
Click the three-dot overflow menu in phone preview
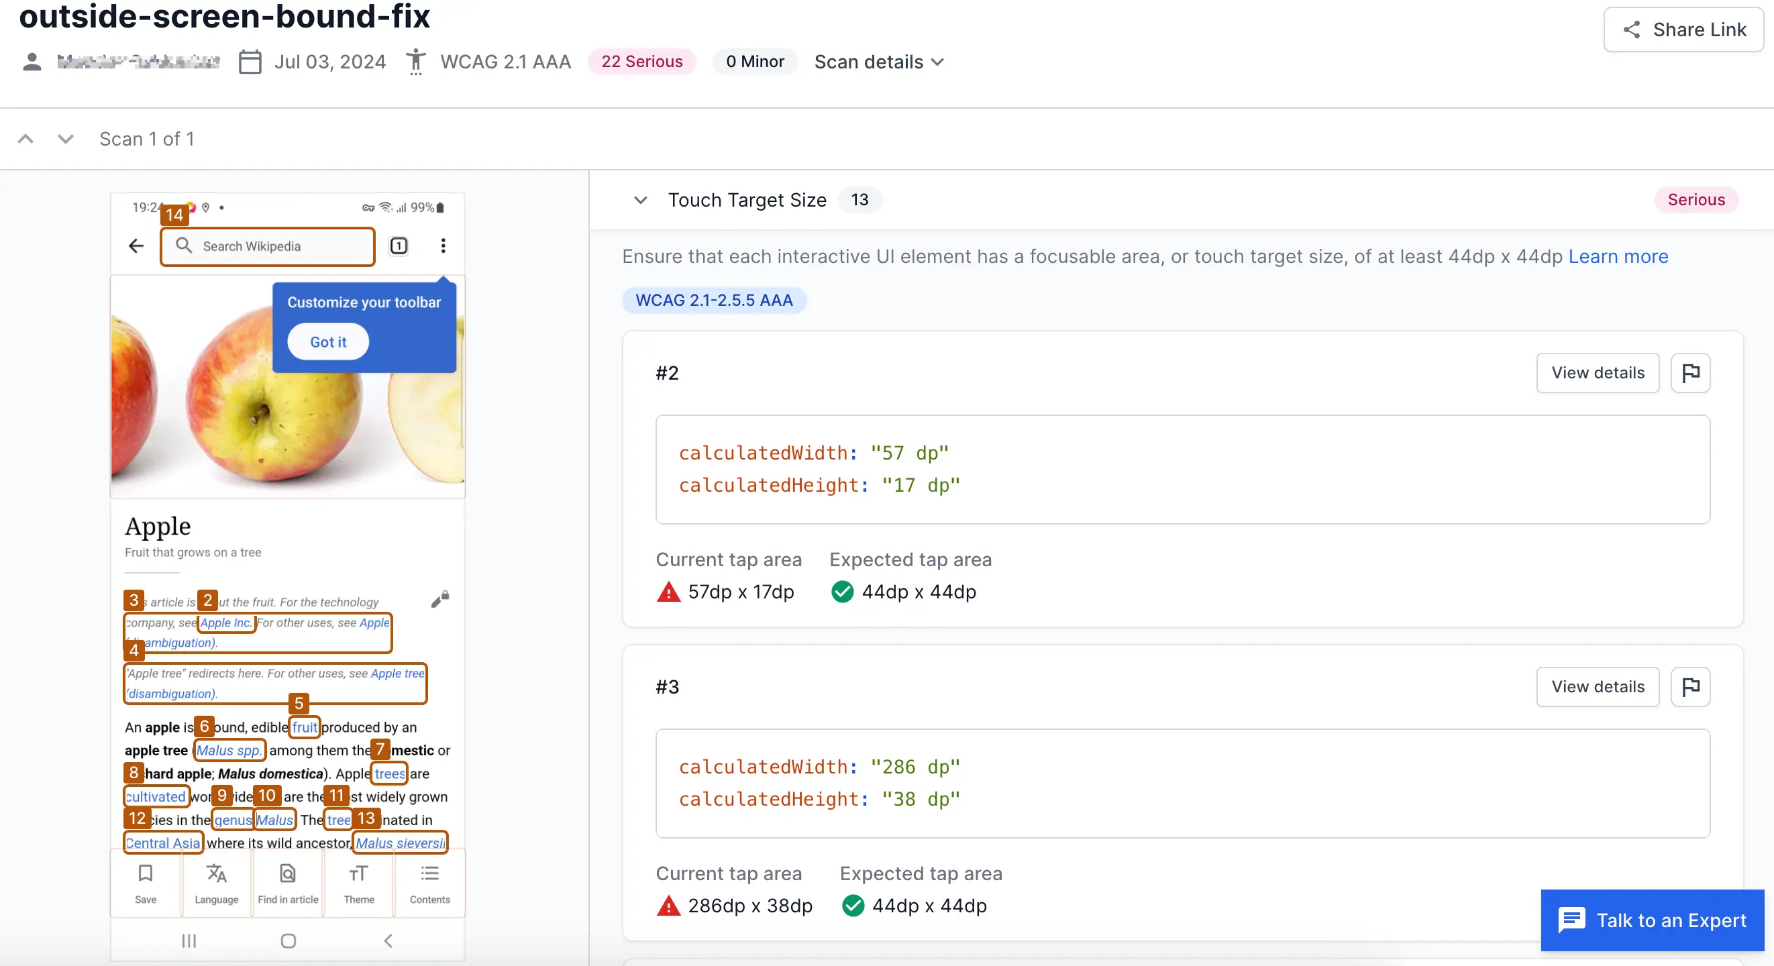click(x=443, y=246)
